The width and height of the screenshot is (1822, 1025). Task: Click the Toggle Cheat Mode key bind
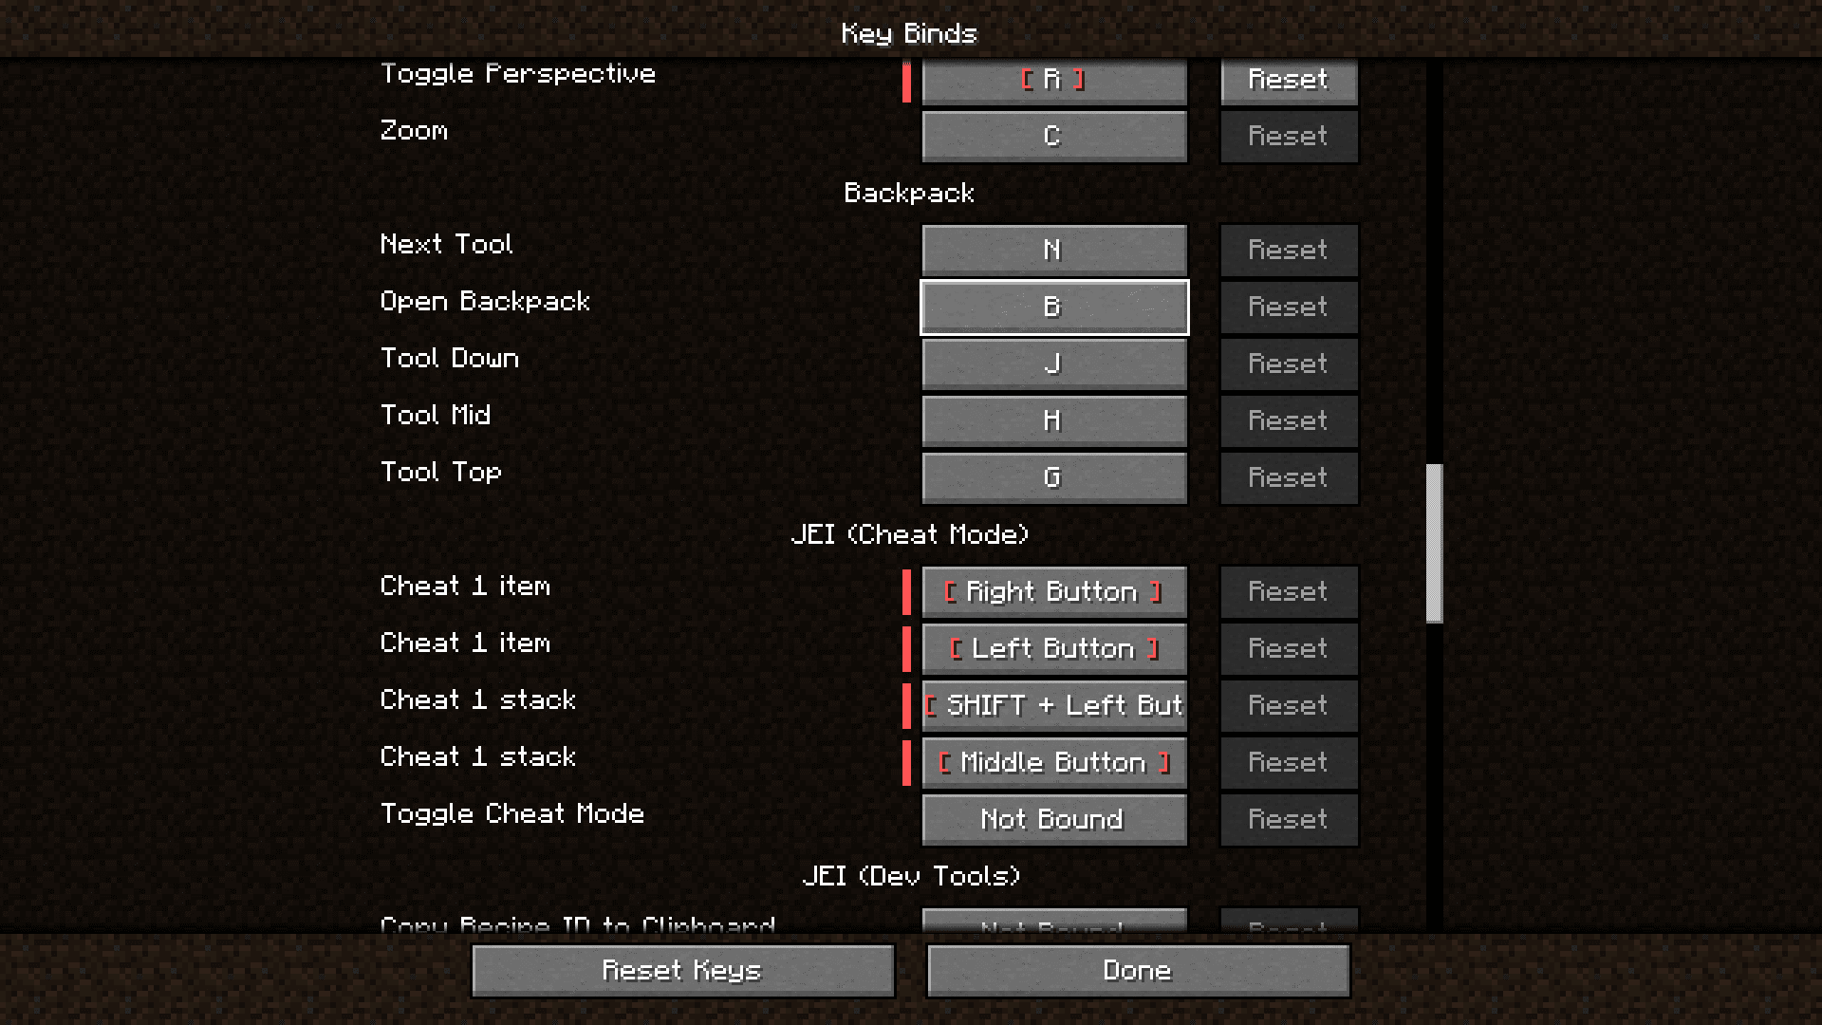[1051, 818]
